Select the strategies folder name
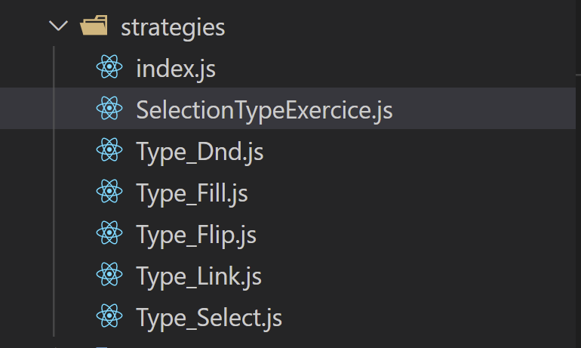581x348 pixels. (173, 27)
